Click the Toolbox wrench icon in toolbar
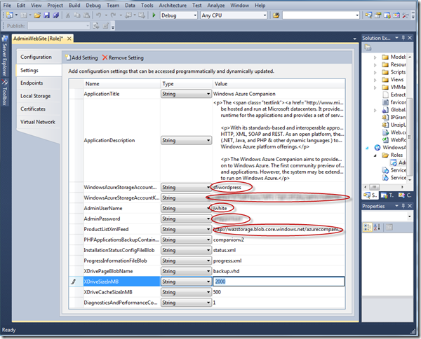The height and width of the screenshot is (339, 421). point(405,15)
